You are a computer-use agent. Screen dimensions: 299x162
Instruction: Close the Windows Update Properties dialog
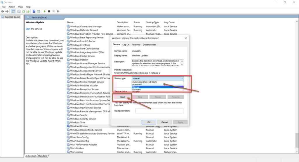(185, 38)
